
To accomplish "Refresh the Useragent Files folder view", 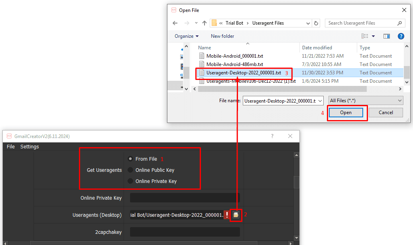I will [316, 23].
